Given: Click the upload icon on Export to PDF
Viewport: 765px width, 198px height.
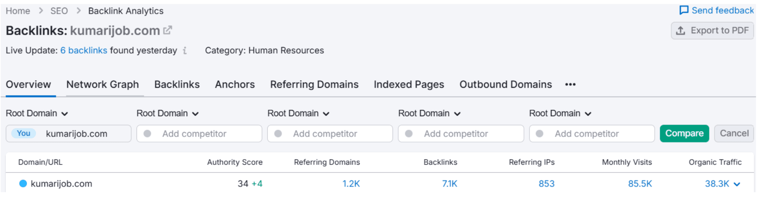Looking at the screenshot, I should (681, 30).
